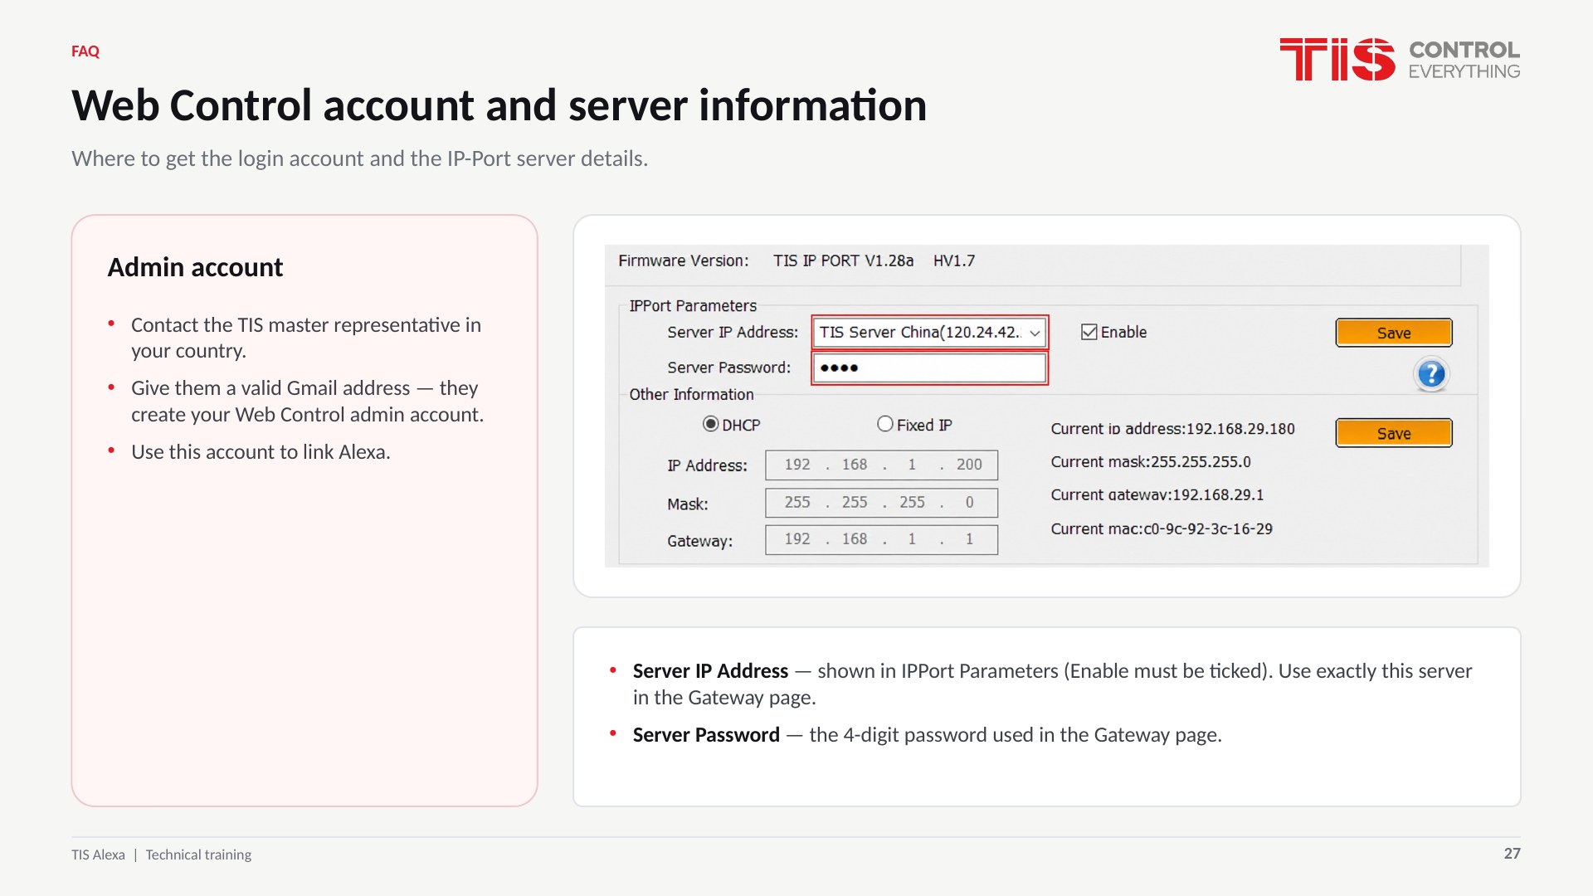1593x896 pixels.
Task: Click the Technical training footer text
Action: coord(198,855)
